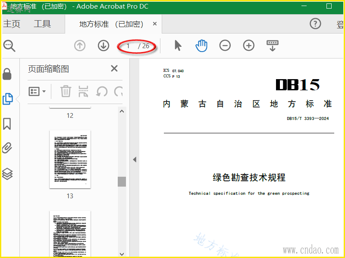Viewport: 345px width, 258px height.
Task: Zoom in with the plus icon
Action: pyautogui.click(x=249, y=46)
